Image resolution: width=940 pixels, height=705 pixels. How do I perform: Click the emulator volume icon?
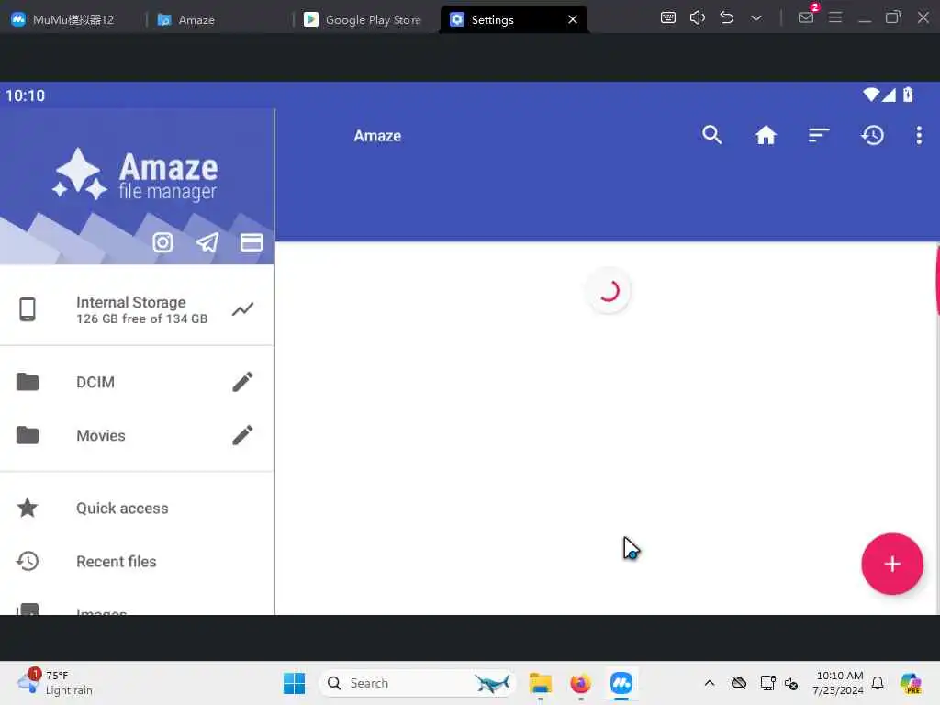(x=698, y=17)
